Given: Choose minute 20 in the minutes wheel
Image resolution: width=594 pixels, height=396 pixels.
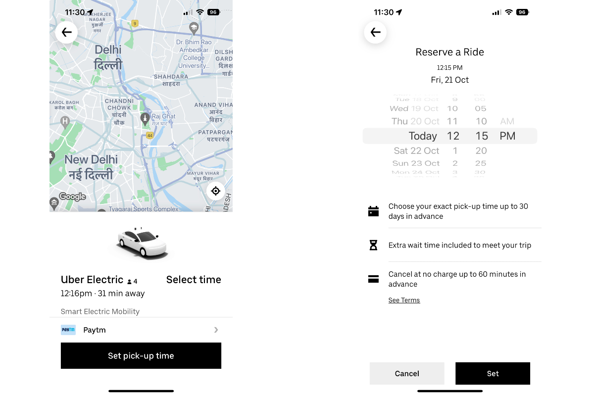Looking at the screenshot, I should [481, 151].
